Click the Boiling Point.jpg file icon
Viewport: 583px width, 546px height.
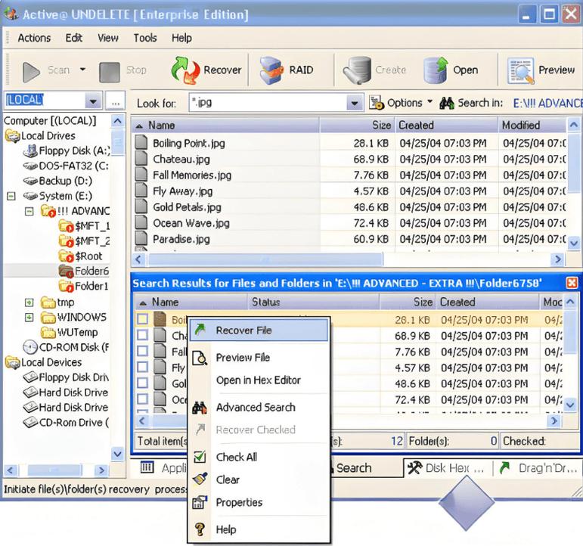[x=141, y=142]
